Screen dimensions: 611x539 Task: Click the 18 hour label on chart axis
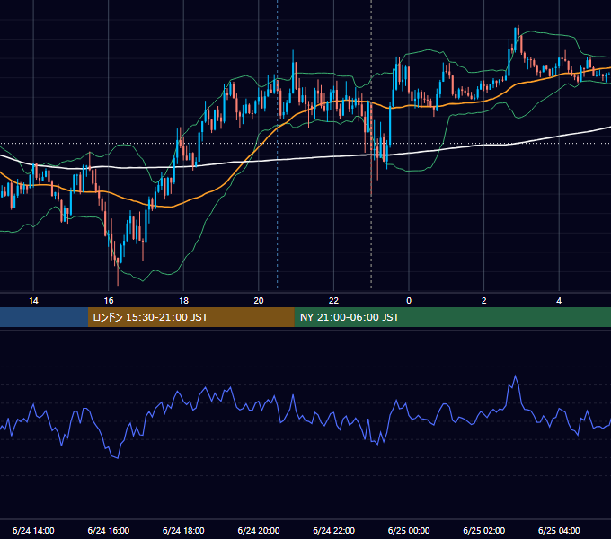click(183, 301)
